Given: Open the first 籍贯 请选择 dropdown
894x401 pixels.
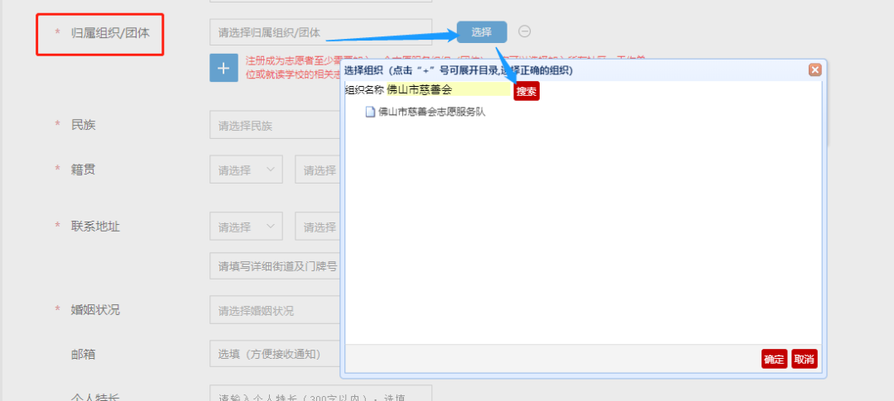Looking at the screenshot, I should 247,169.
